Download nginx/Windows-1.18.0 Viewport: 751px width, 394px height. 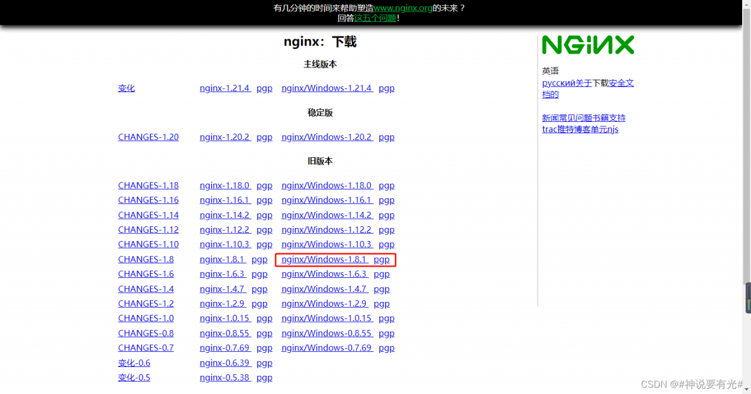pyautogui.click(x=327, y=185)
